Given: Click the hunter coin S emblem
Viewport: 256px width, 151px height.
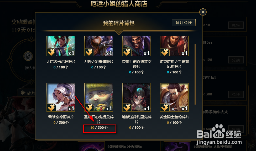Looking at the screenshot, I should (x=28, y=56).
